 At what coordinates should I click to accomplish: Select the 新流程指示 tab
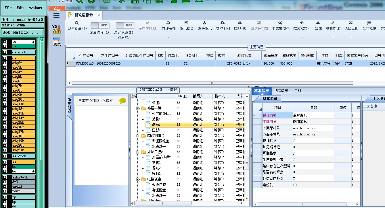(x=83, y=15)
